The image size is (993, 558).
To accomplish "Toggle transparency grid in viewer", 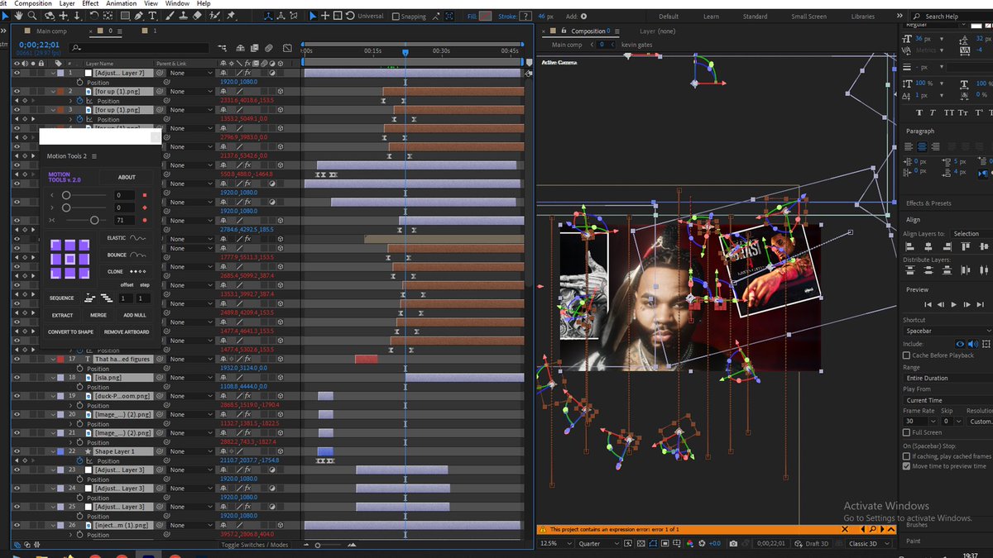I will [x=641, y=543].
